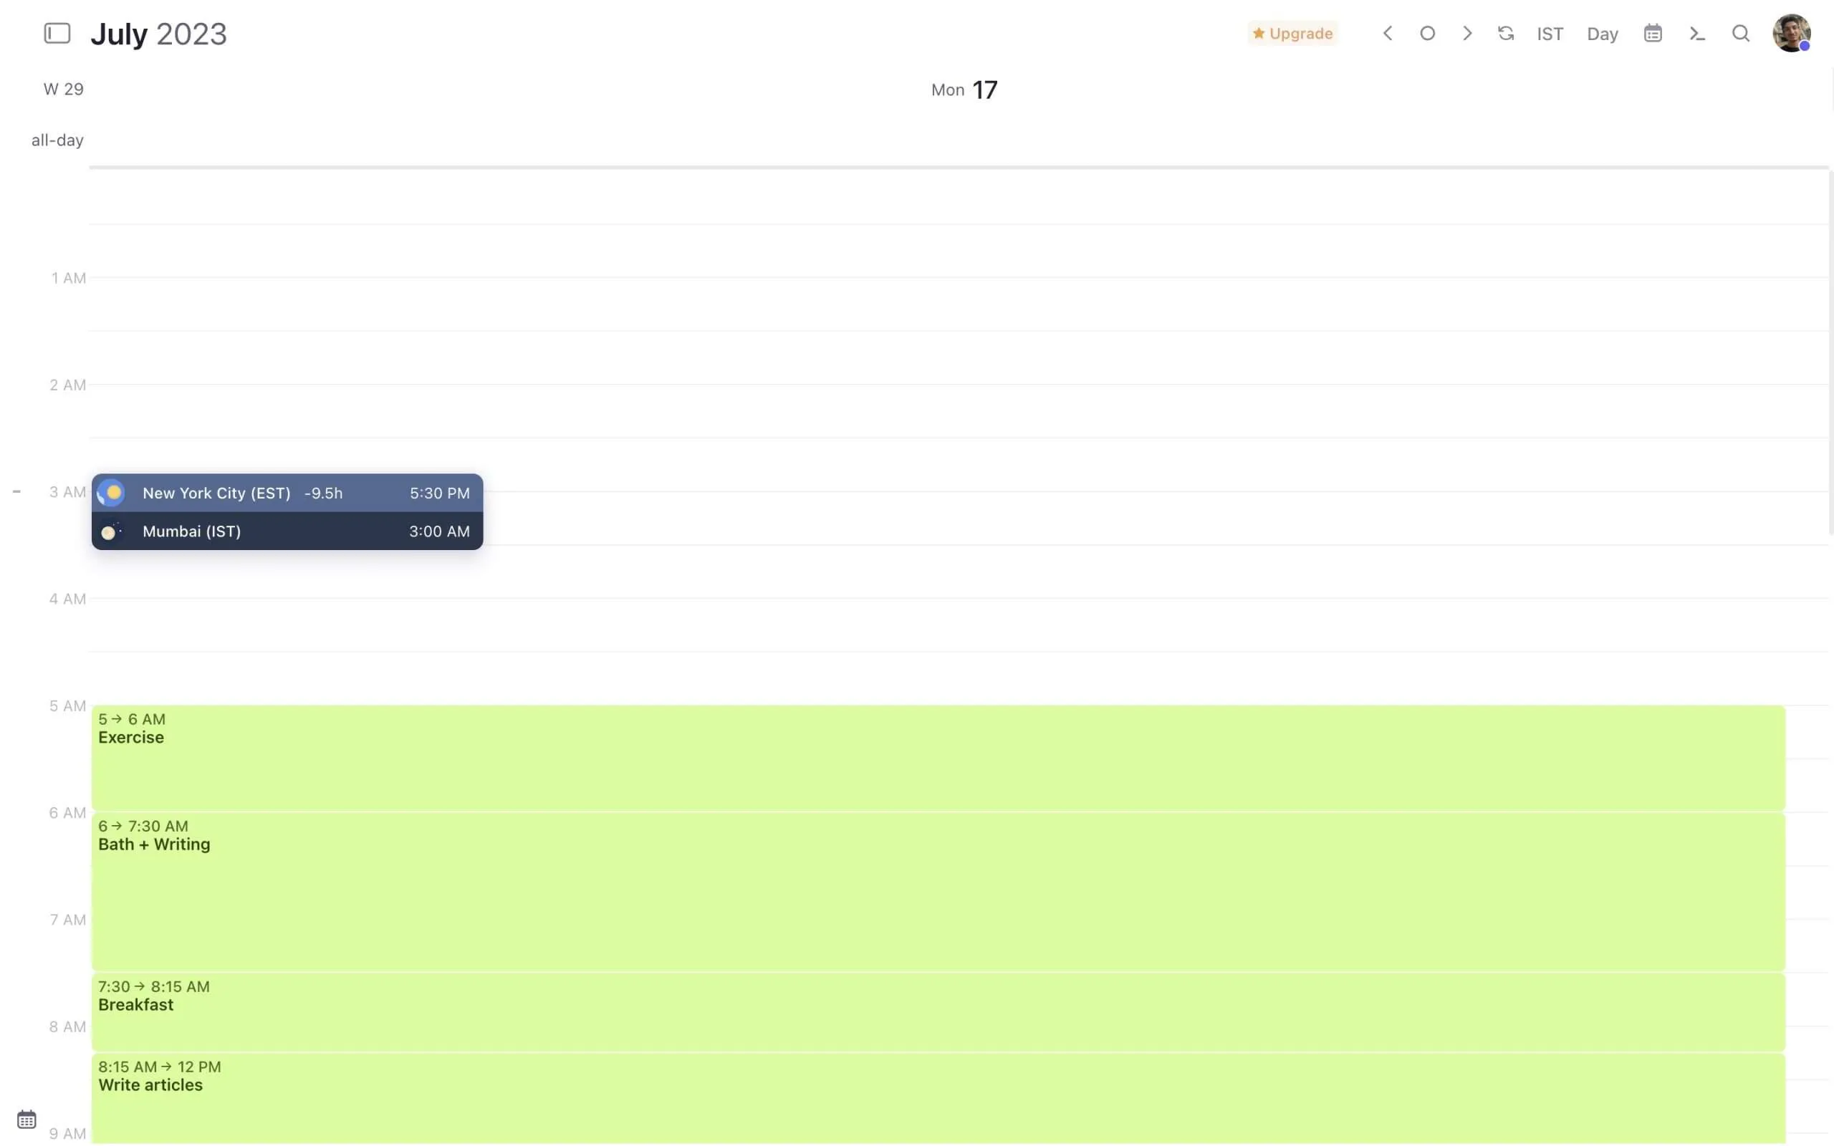Open the agenda calendar icon in toolbar
Screen dimensions: 1834x1146
pos(1653,34)
